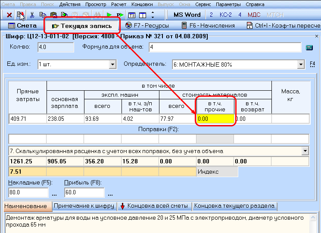The image size is (321, 233).
Task: Select the Примечание к шифру tab
Action: (84, 206)
